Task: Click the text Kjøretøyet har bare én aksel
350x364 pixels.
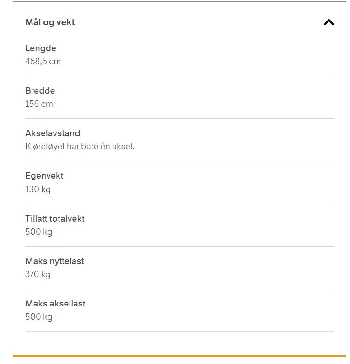Action: click(x=80, y=147)
